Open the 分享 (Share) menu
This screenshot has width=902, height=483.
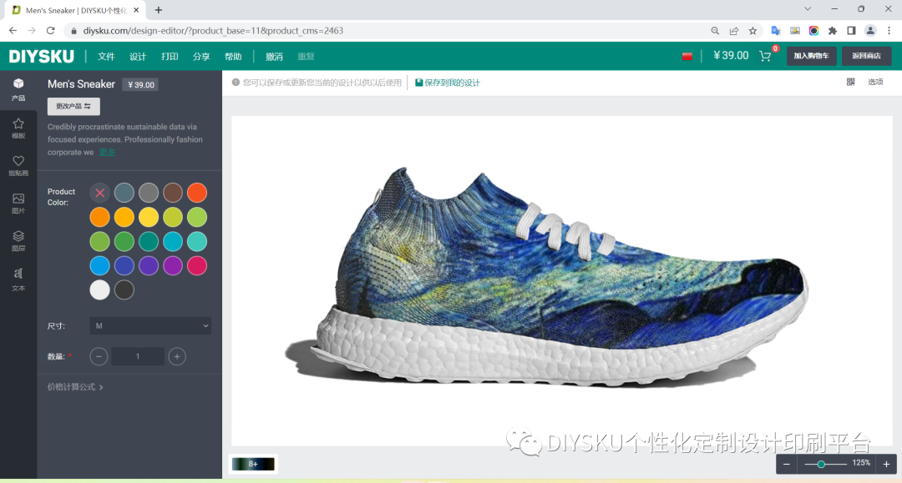point(201,56)
